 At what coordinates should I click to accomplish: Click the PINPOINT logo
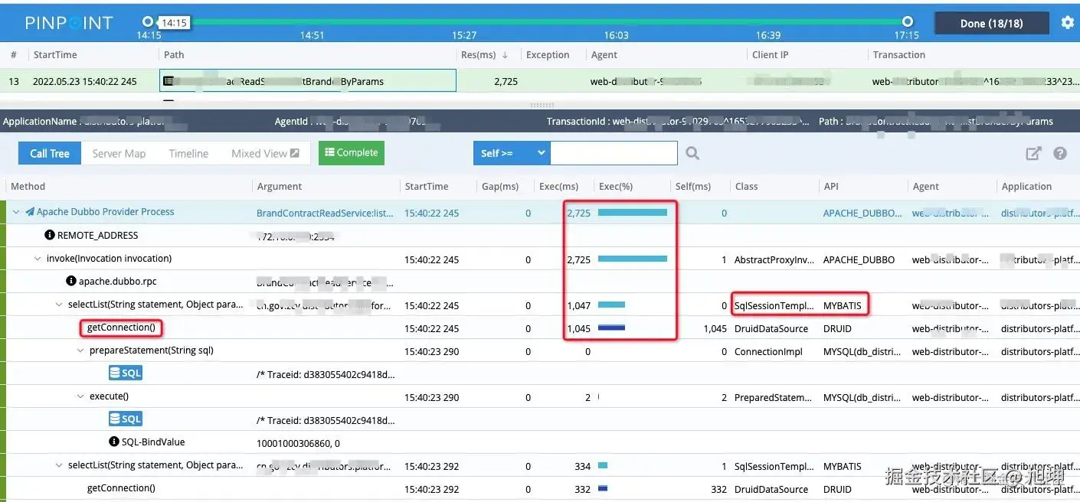pyautogui.click(x=69, y=23)
